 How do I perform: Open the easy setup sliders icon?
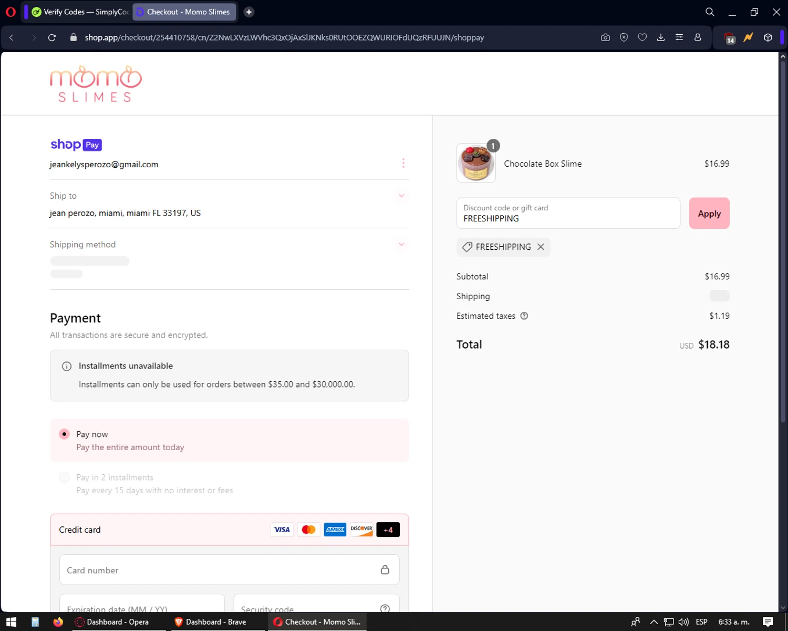(x=679, y=37)
